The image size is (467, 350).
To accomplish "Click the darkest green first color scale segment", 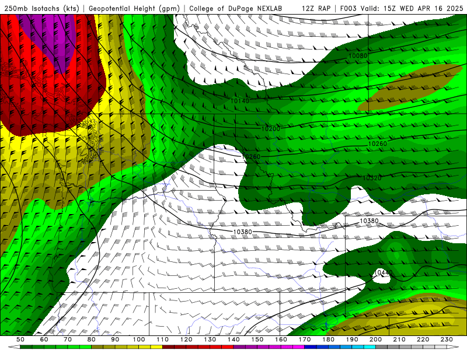I will coord(26,346).
